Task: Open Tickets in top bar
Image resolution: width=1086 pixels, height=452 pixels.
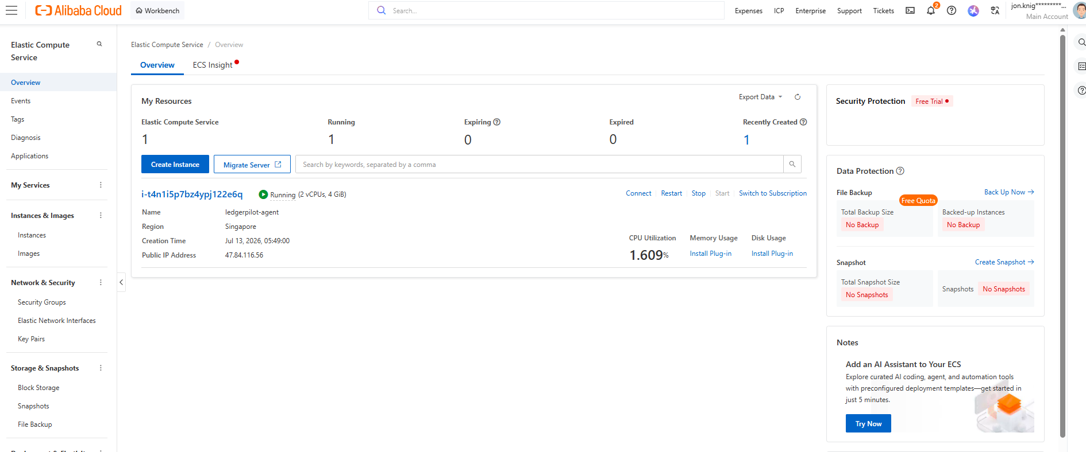Action: click(884, 11)
